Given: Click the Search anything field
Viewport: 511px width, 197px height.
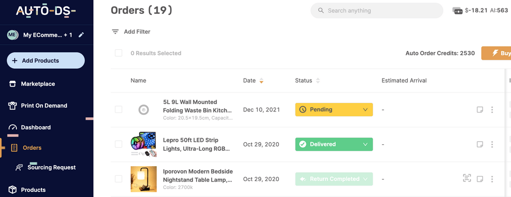Looking at the screenshot, I should pos(377,11).
